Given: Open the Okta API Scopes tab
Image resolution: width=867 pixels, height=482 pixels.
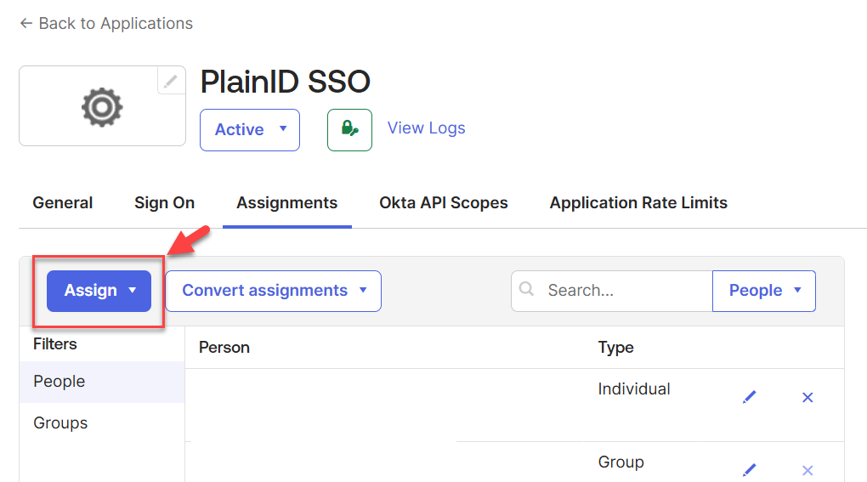Looking at the screenshot, I should pos(444,203).
